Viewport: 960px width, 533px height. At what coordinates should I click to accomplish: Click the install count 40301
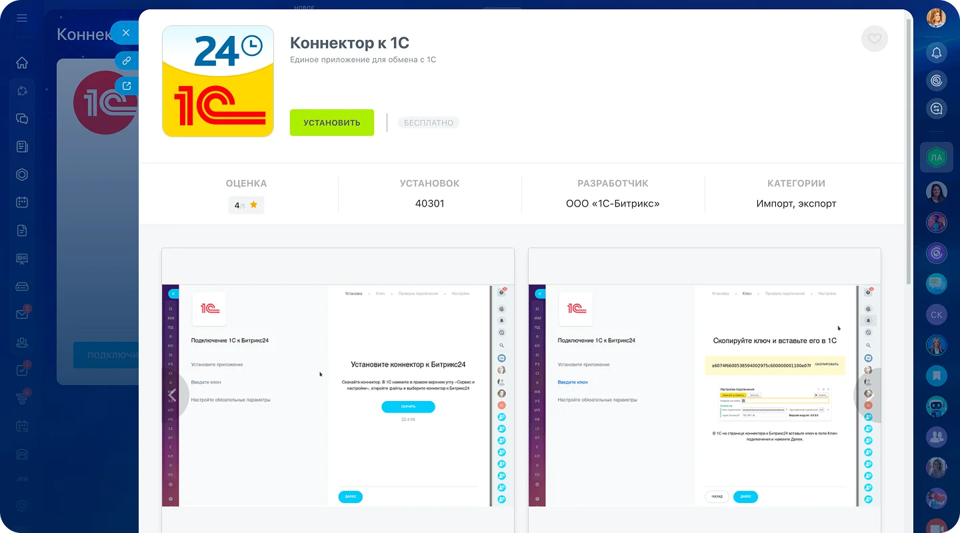[429, 204]
